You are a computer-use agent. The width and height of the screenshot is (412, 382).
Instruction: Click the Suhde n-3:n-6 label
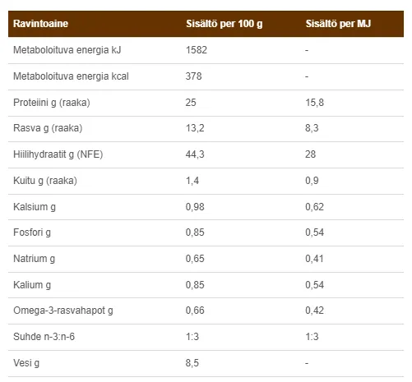coord(44,337)
